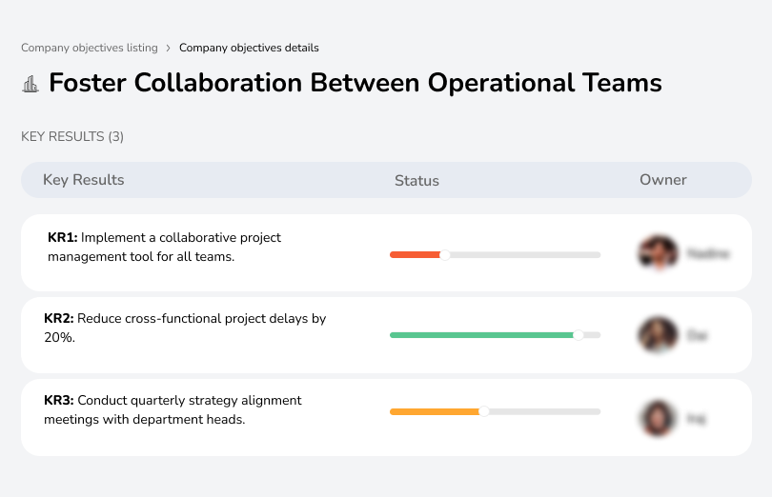The image size is (772, 497).
Task: Click the owner name in the KR1 row
Action: (x=708, y=254)
